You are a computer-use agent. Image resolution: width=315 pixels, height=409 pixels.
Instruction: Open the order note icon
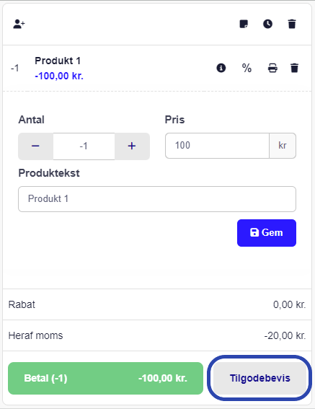click(x=244, y=24)
